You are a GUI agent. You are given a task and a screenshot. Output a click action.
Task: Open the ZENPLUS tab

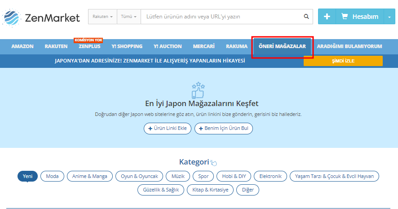point(89,46)
